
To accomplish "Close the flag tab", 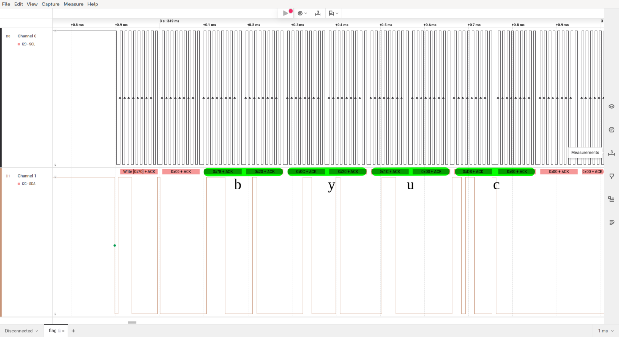I will pyautogui.click(x=63, y=331).
